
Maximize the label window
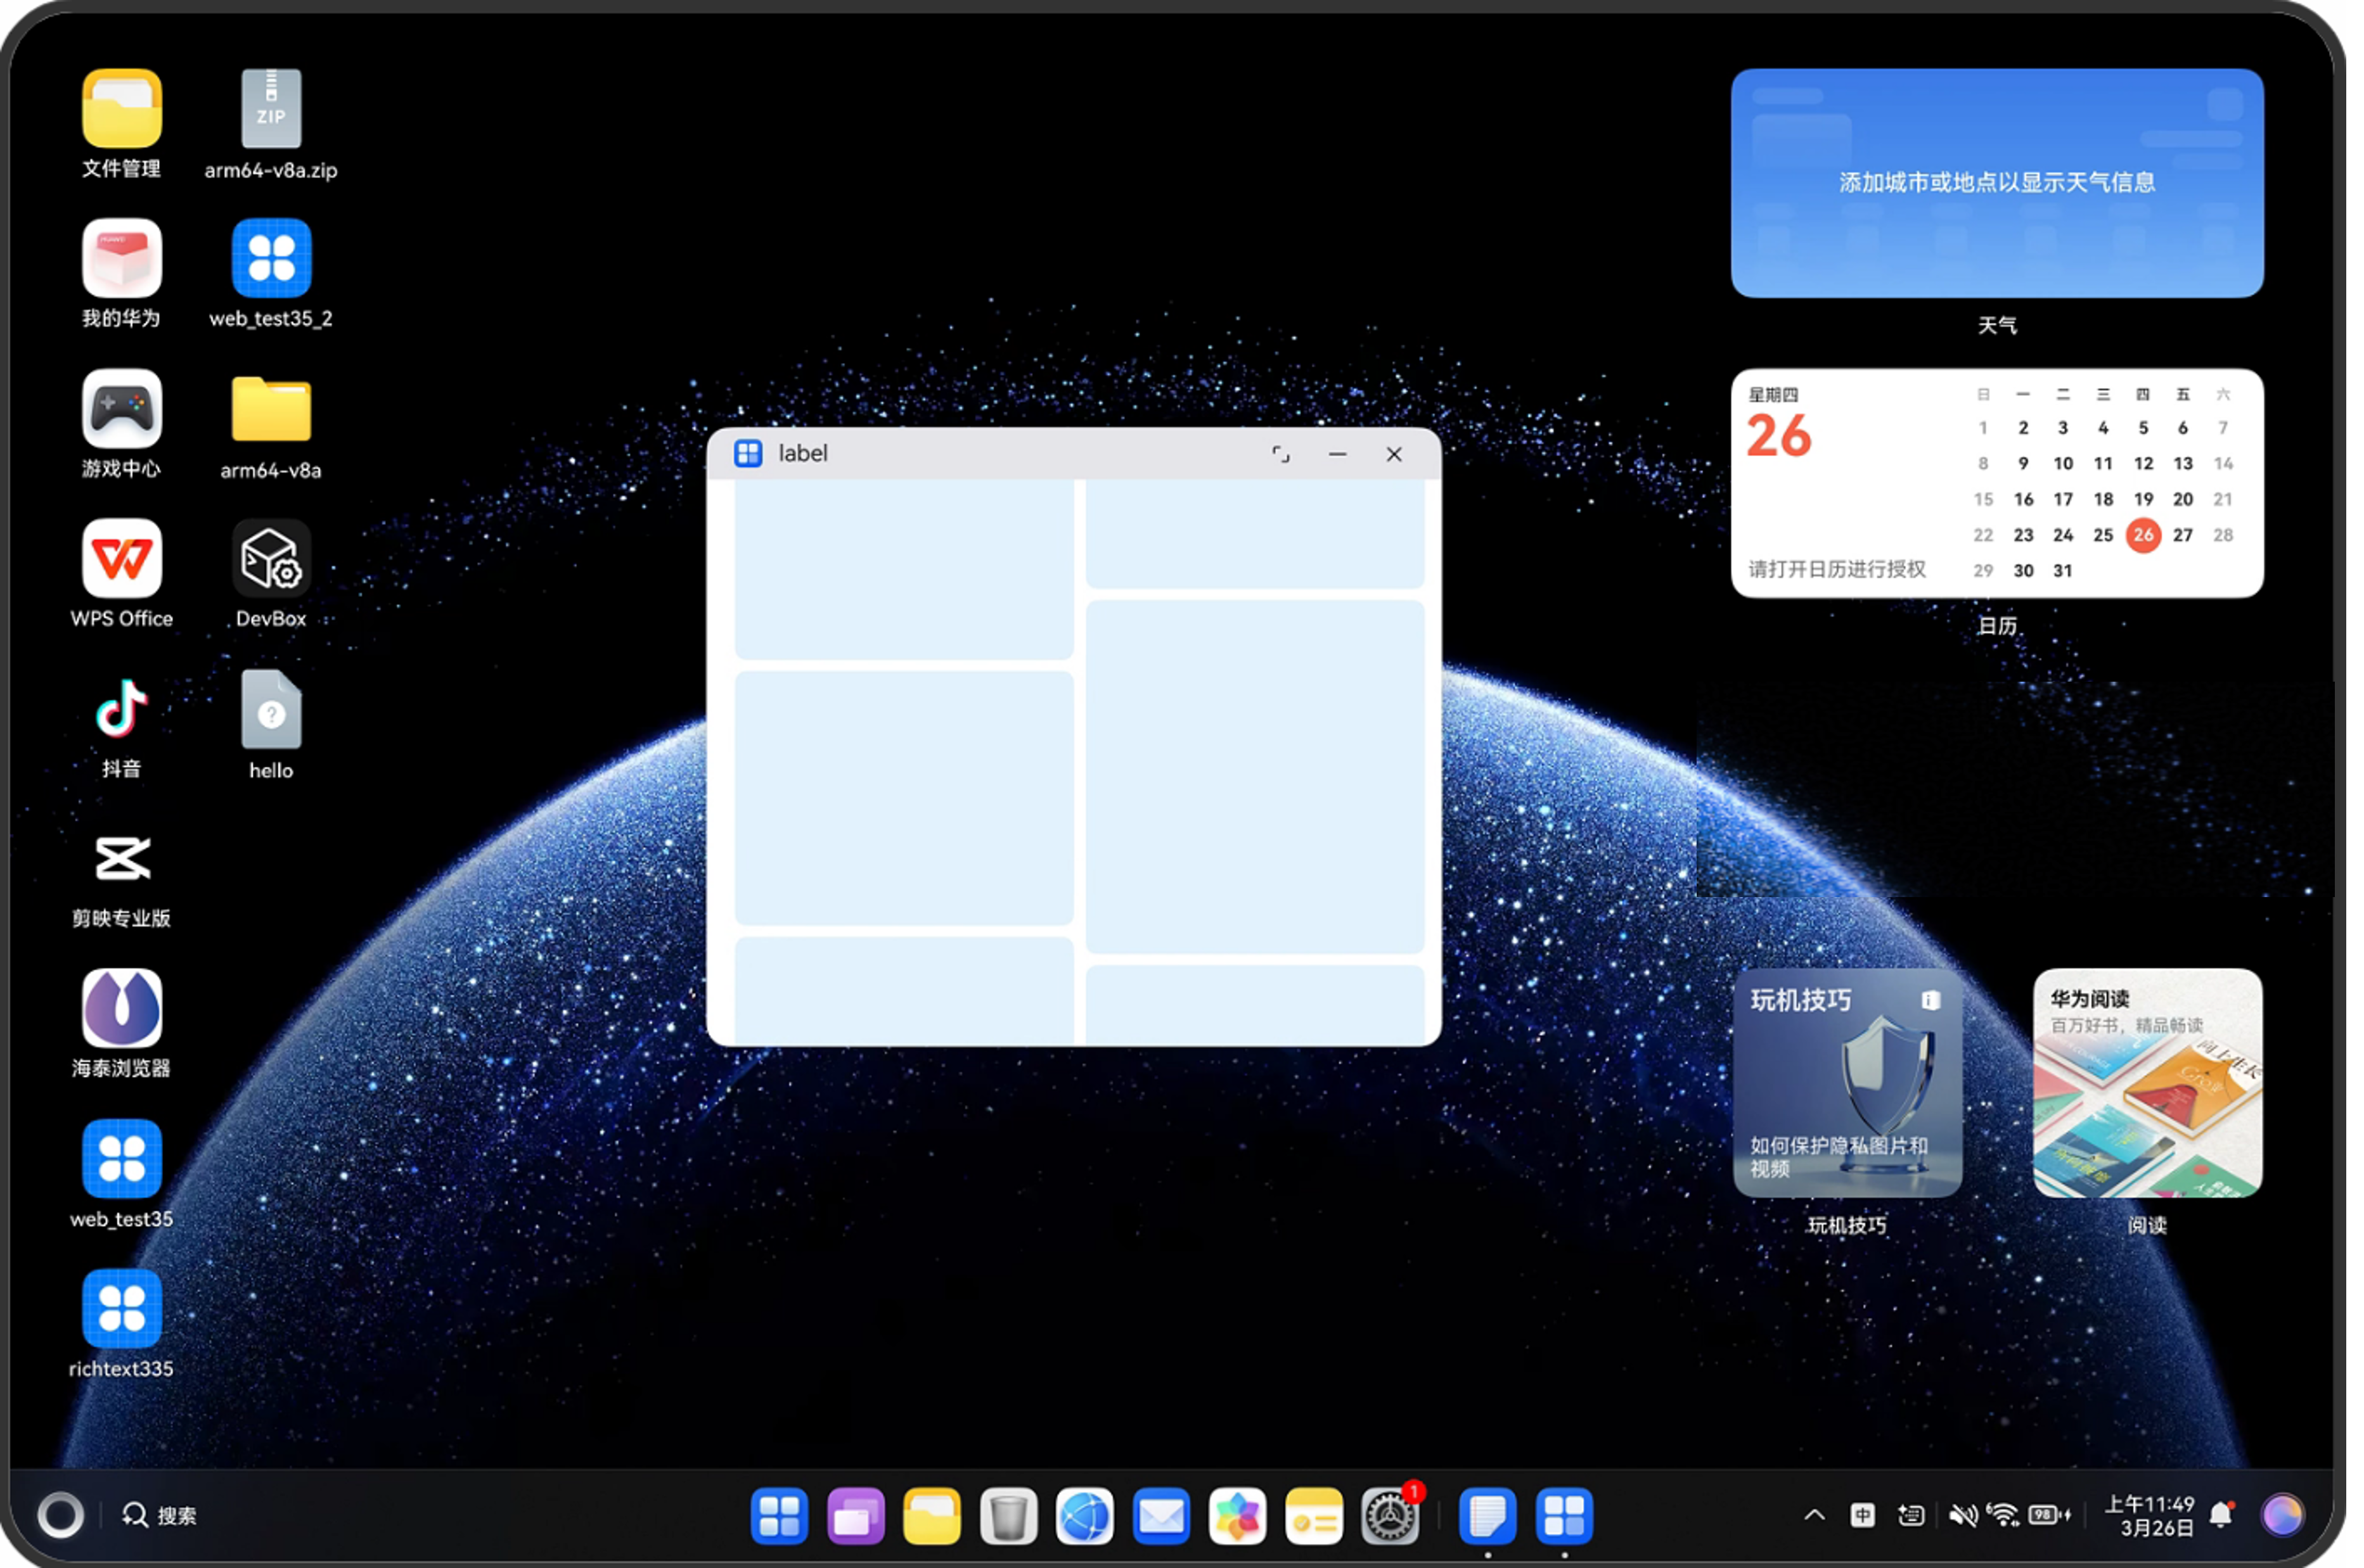pyautogui.click(x=1280, y=454)
